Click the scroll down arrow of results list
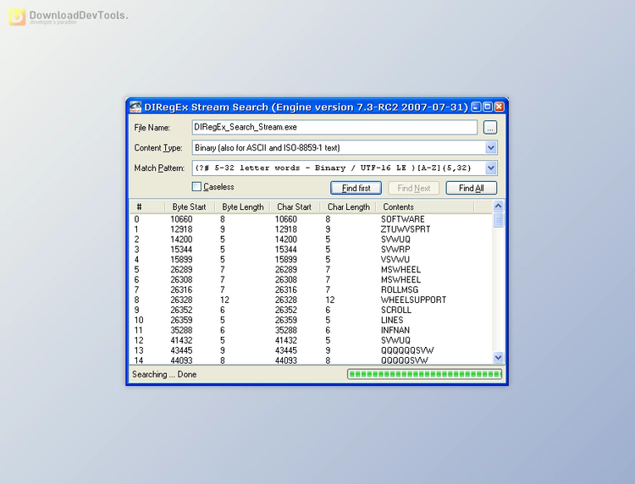Viewport: 635px width, 484px height. click(498, 357)
